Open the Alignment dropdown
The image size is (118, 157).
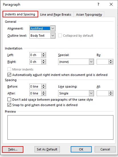point(53,28)
